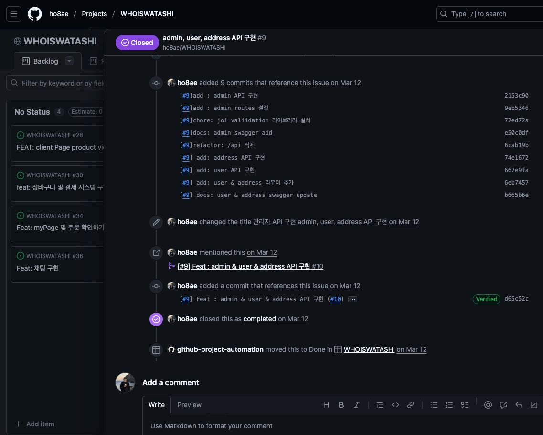This screenshot has height=435, width=543.
Task: Open commit hash 9eb5346
Action: tap(516, 108)
